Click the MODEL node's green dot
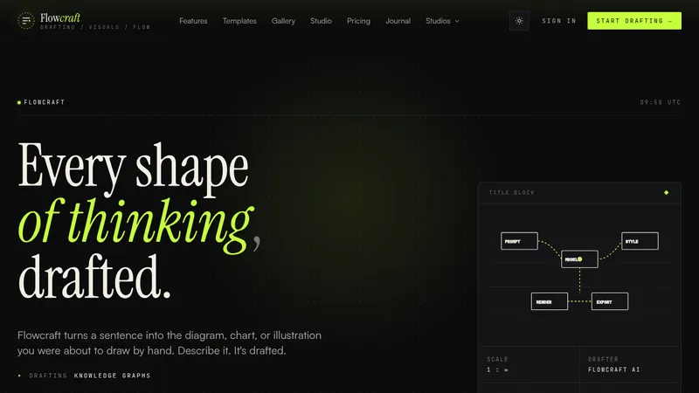 point(579,259)
